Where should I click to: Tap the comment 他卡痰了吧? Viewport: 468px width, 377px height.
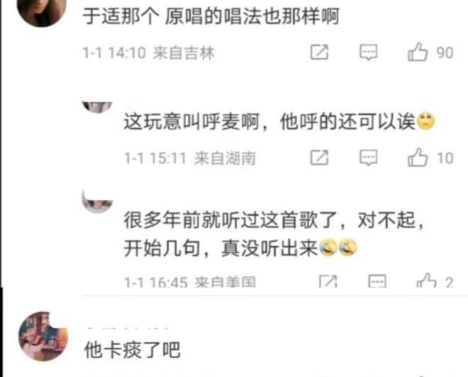click(x=132, y=349)
